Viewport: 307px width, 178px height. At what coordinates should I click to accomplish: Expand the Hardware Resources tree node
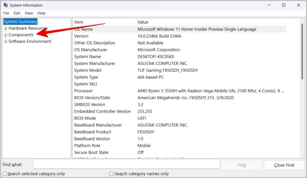pos(5,28)
